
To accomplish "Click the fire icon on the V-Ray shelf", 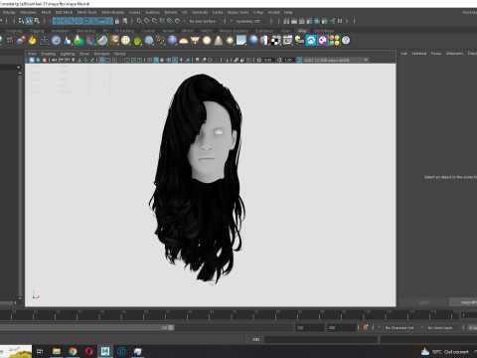I will point(32,41).
